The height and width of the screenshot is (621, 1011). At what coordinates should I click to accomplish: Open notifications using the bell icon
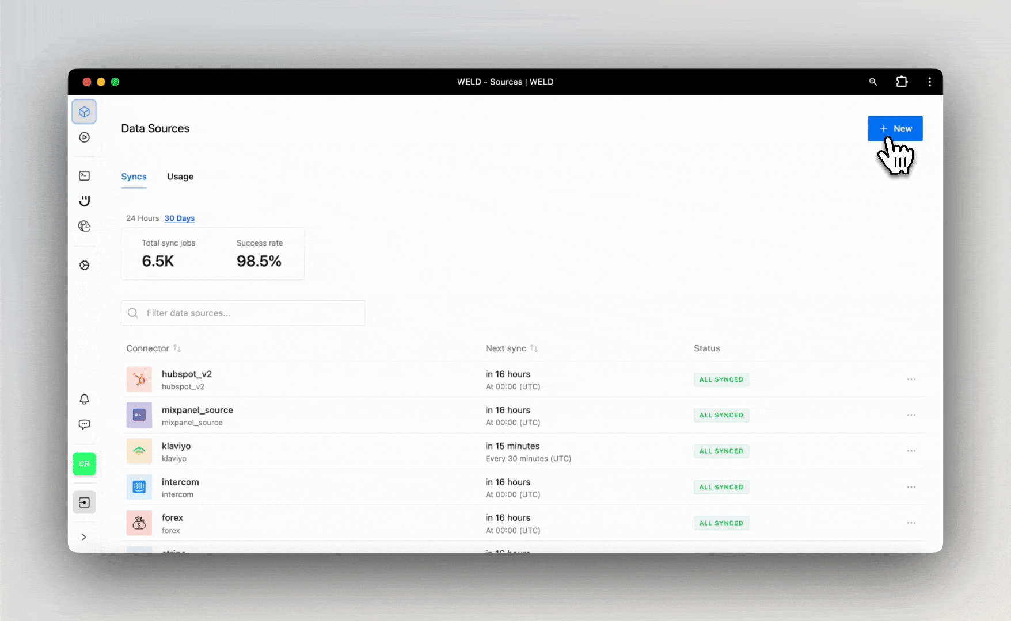click(84, 399)
